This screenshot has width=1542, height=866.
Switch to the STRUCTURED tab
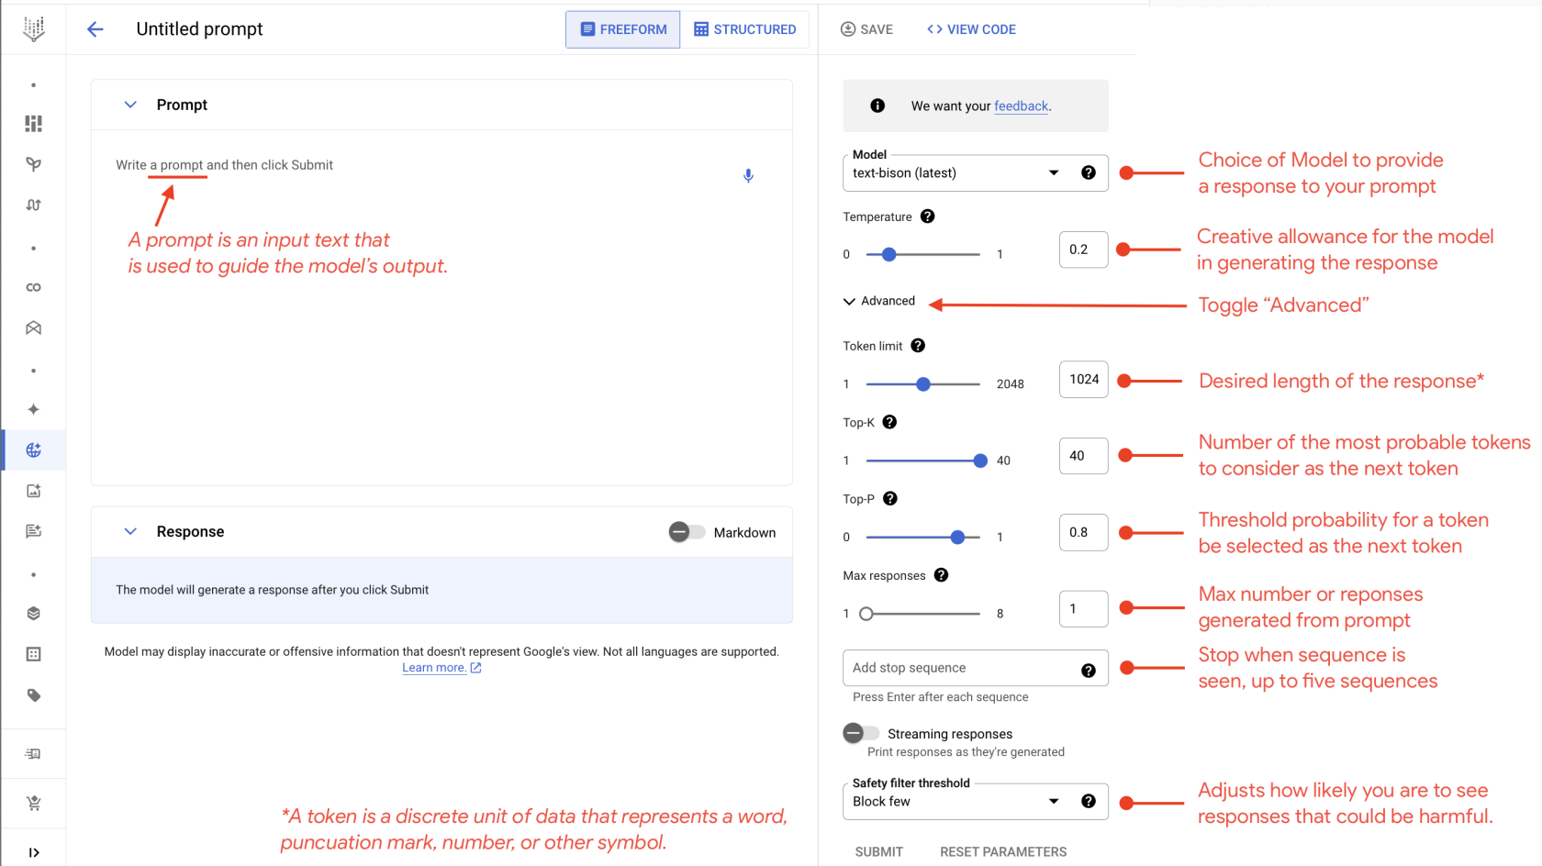(x=744, y=29)
